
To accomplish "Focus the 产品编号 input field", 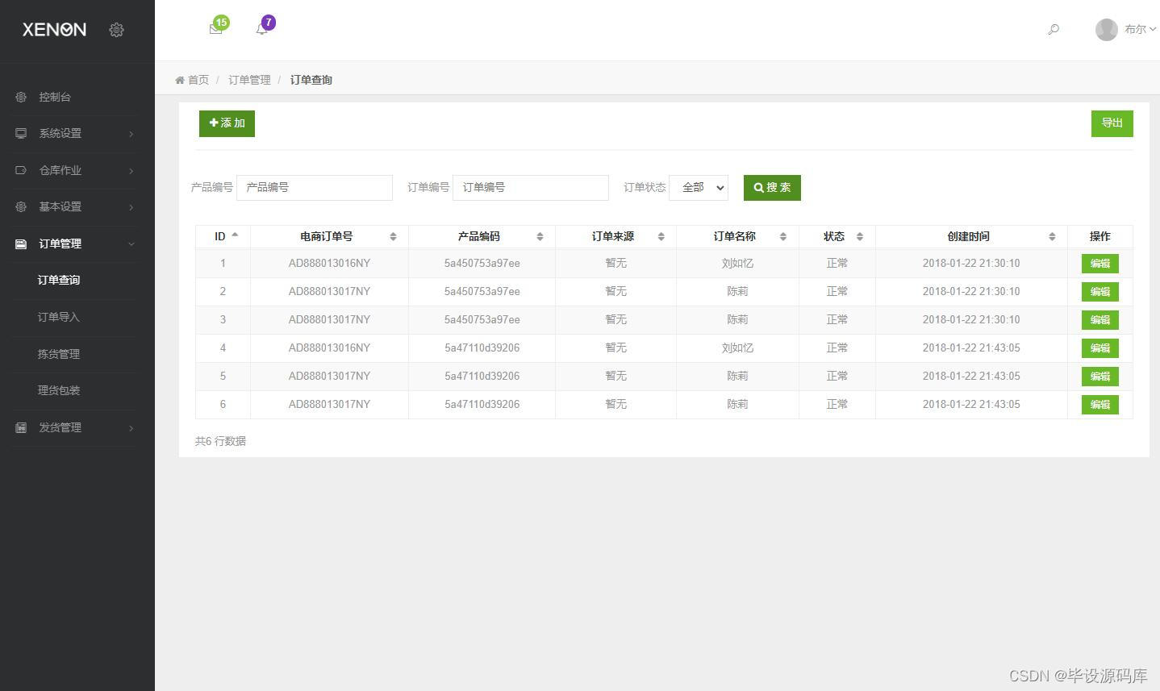I will tap(315, 187).
